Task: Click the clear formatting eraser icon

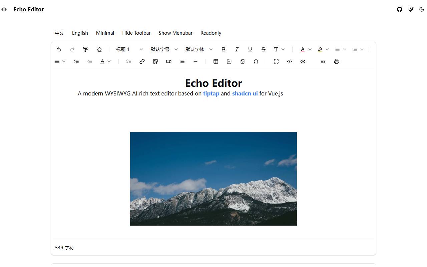Action: (x=99, y=49)
